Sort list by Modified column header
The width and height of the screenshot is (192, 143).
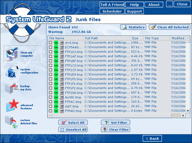[x=178, y=38]
